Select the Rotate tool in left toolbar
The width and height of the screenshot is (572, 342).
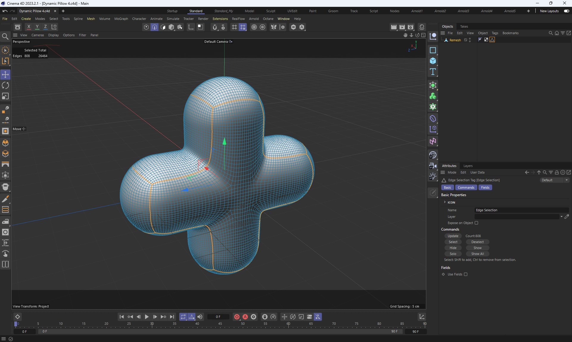[5, 86]
